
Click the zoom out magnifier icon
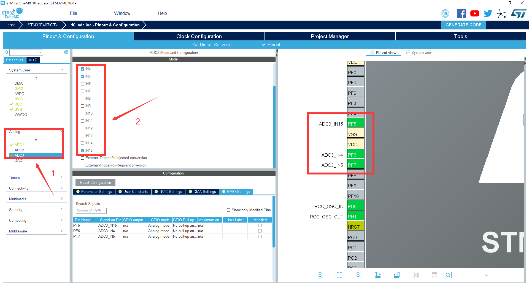(x=358, y=275)
